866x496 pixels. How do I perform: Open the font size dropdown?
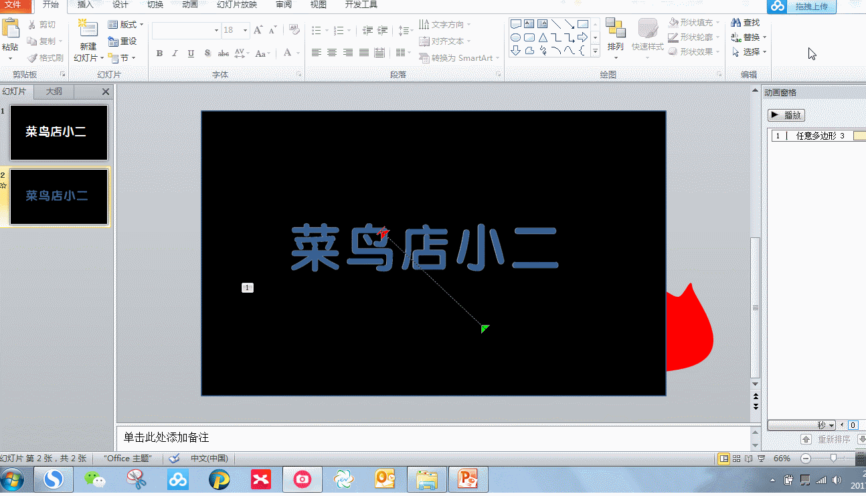pos(244,30)
